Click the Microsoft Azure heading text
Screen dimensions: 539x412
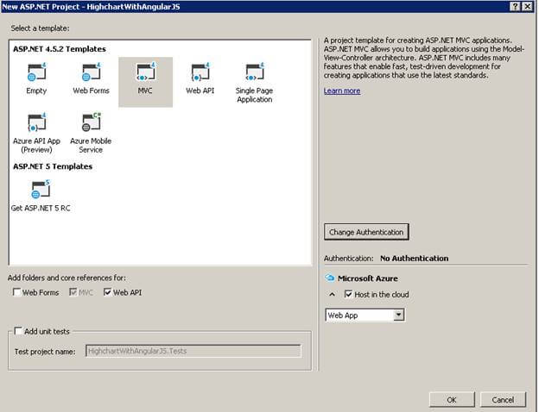[x=367, y=278]
